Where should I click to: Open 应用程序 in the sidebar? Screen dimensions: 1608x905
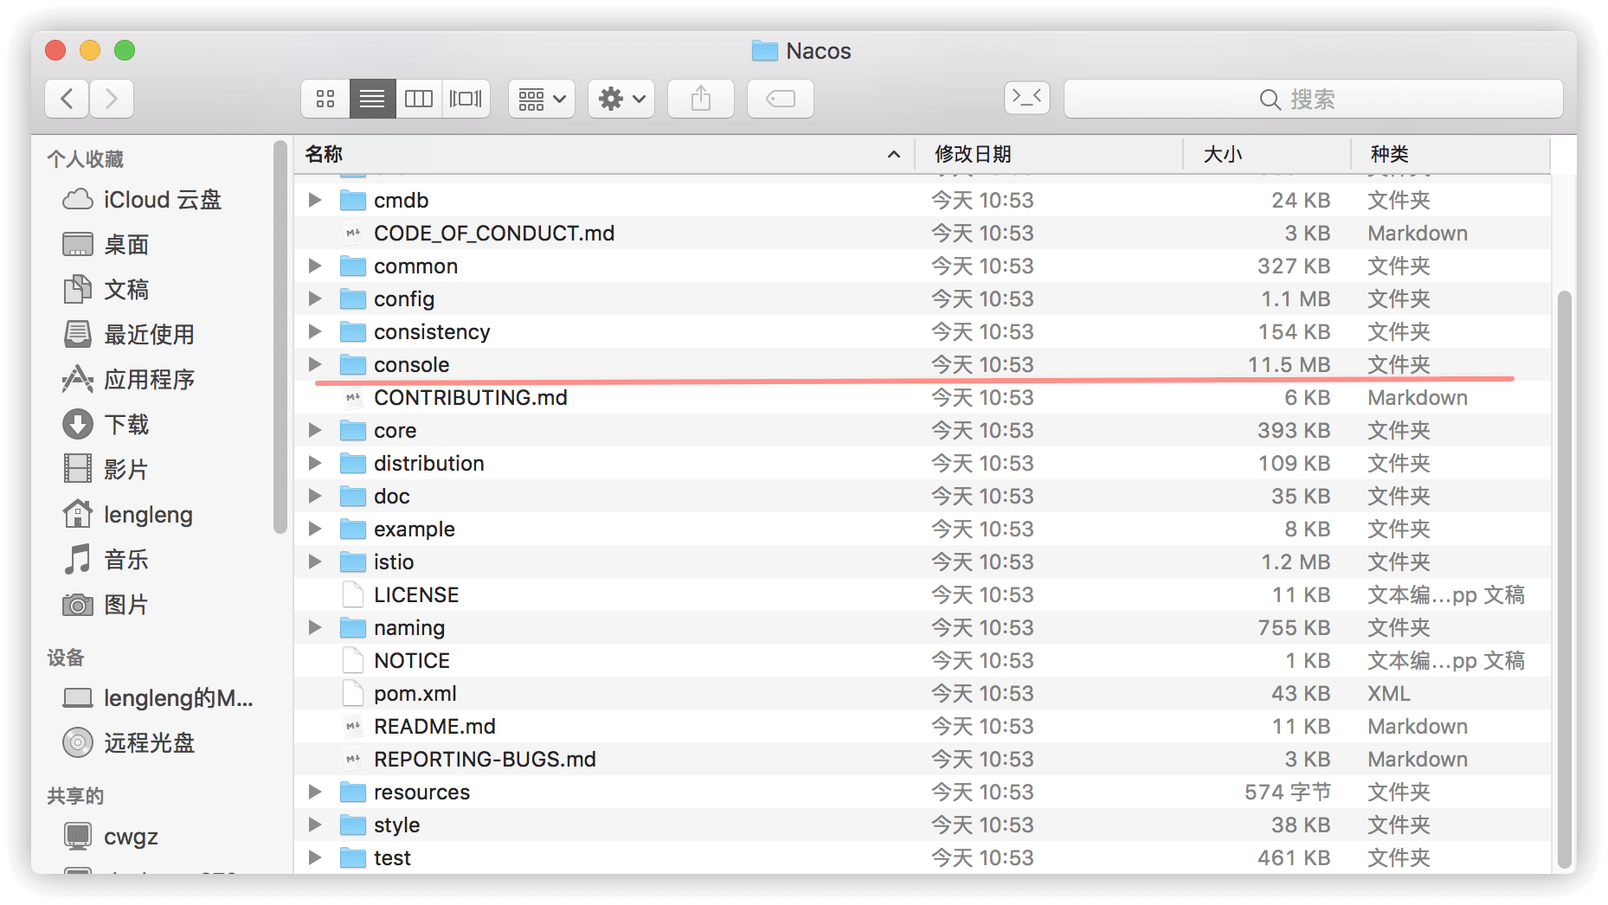pos(128,380)
